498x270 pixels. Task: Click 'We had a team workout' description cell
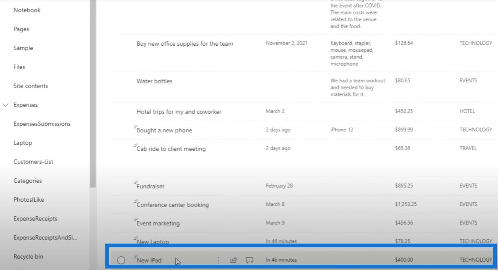point(358,87)
